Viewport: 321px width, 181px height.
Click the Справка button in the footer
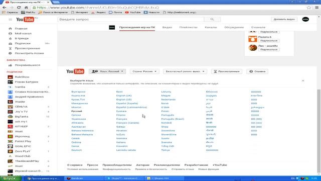pos(257,71)
